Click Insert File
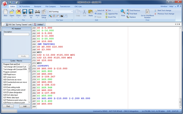Image resolution: width=183 pixels, height=114 pixels. click(x=111, y=17)
